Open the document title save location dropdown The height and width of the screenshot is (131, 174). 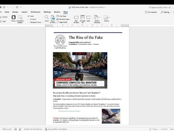pyautogui.click(x=105, y=7)
